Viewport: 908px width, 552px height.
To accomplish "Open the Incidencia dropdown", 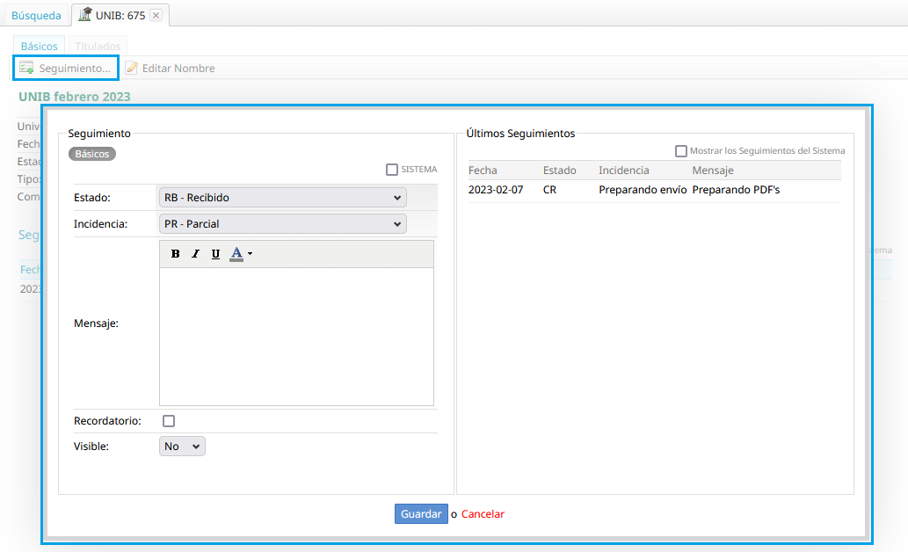I will click(282, 224).
